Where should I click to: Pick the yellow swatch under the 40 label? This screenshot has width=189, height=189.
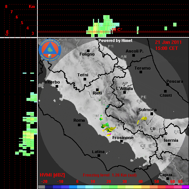pos(137,187)
